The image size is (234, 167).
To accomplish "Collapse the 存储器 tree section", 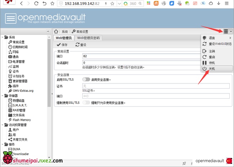I will [x=2, y=96].
